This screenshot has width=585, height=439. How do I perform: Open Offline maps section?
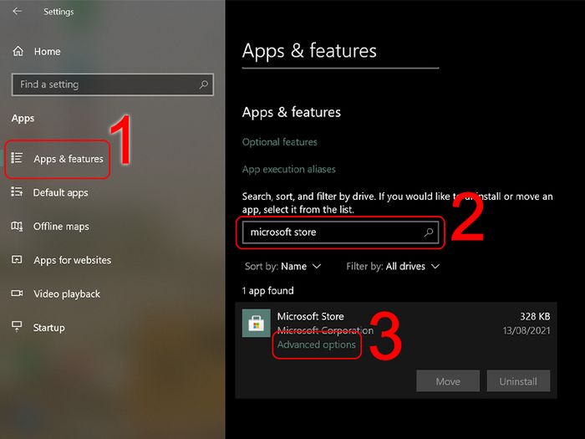point(61,227)
